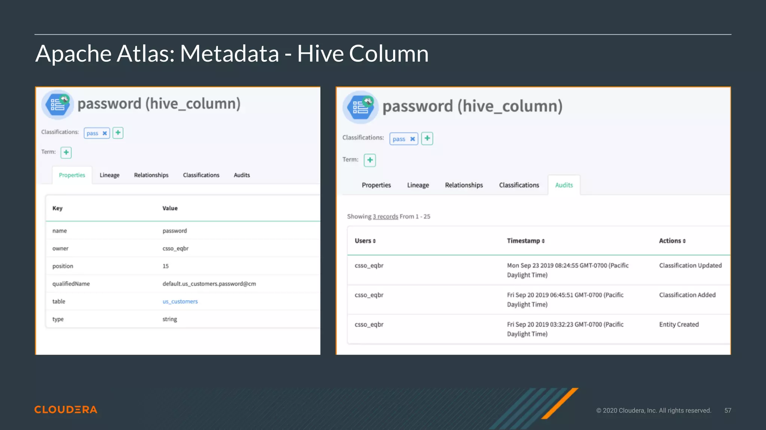766x430 pixels.
Task: Add a classification in the left panel
Action: click(118, 133)
